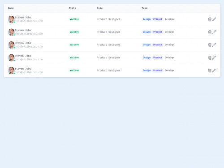Image resolution: width=224 pixels, height=168 pixels.
Task: Click the trash icon in the second row
Action: click(210, 32)
